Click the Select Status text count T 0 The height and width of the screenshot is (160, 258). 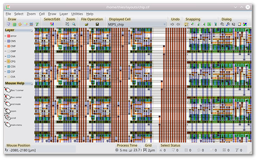[239, 150]
